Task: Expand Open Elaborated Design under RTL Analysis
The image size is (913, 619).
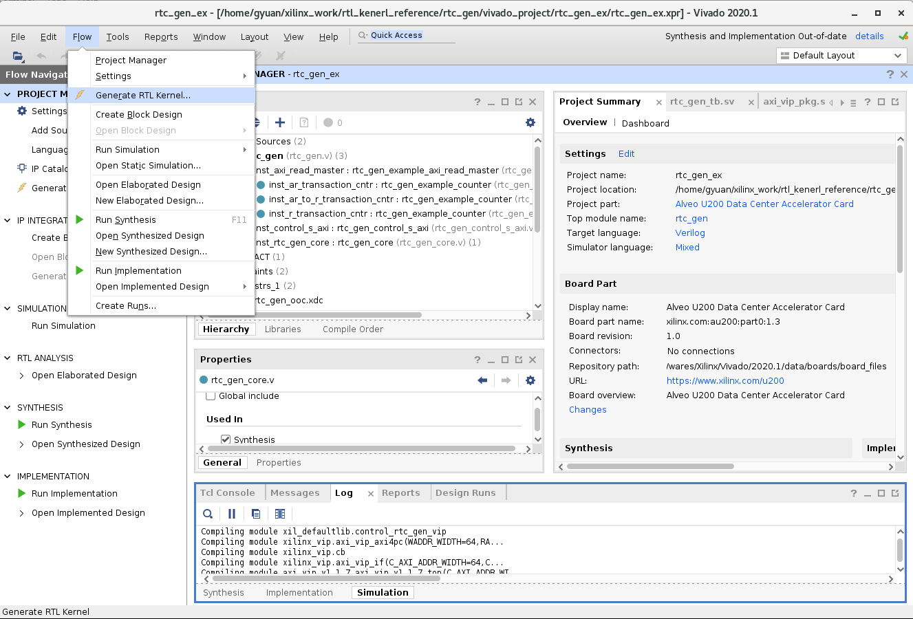Action: click(x=21, y=375)
